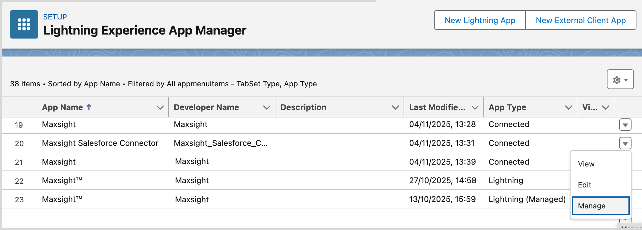
Task: Open App Name column options chevron
Action: [x=160, y=107]
